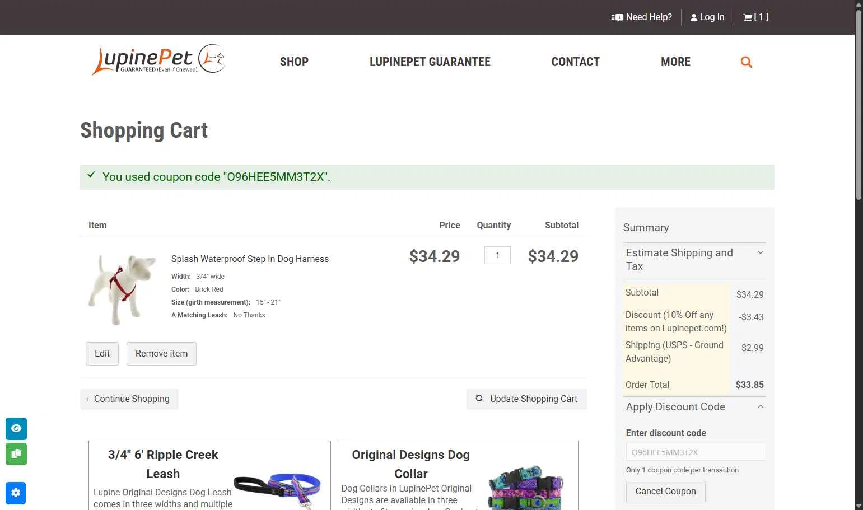Screen dimensions: 863x510
Task: Click the size value 15" - 21"
Action: (268, 302)
